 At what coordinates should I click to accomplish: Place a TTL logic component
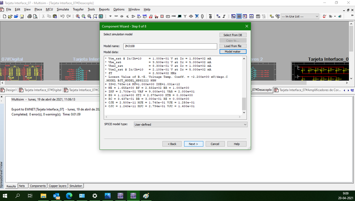[139, 16]
